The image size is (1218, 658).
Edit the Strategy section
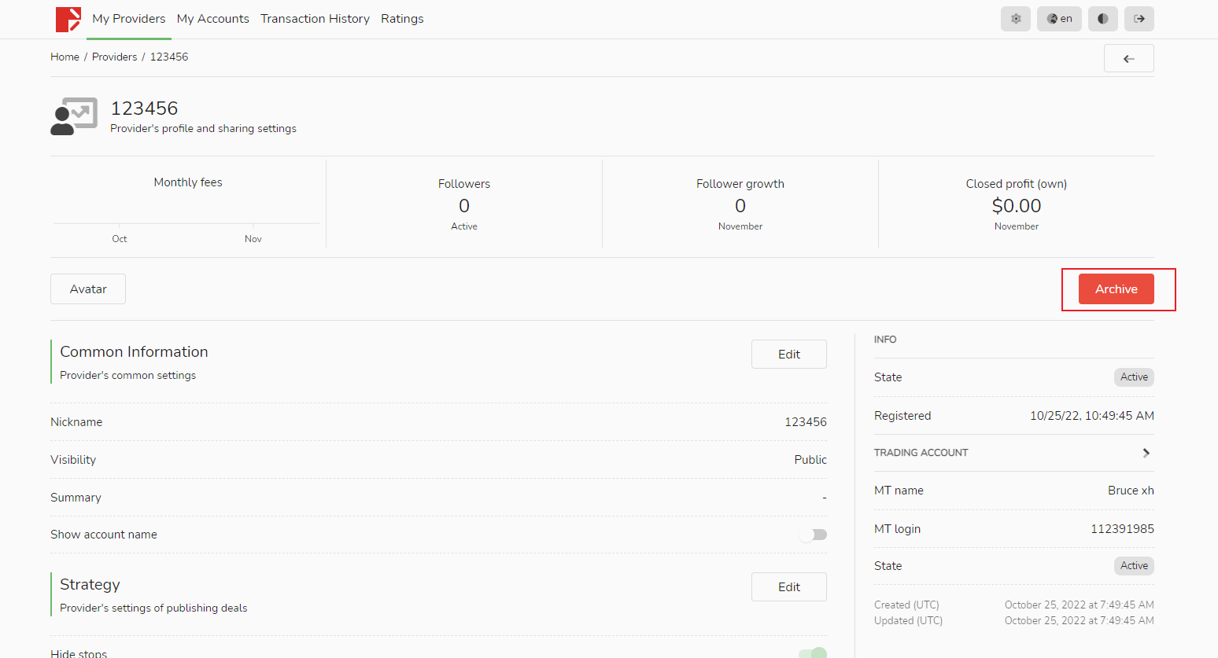(788, 587)
